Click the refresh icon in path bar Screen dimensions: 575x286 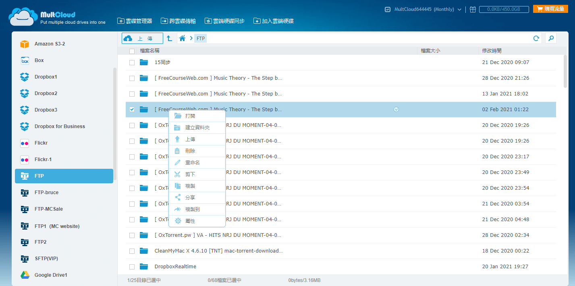536,38
